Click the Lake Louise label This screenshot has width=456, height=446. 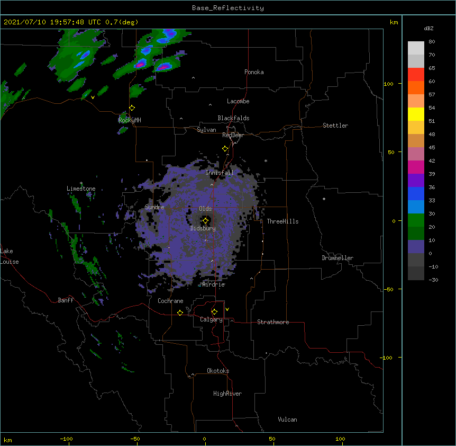(10, 256)
